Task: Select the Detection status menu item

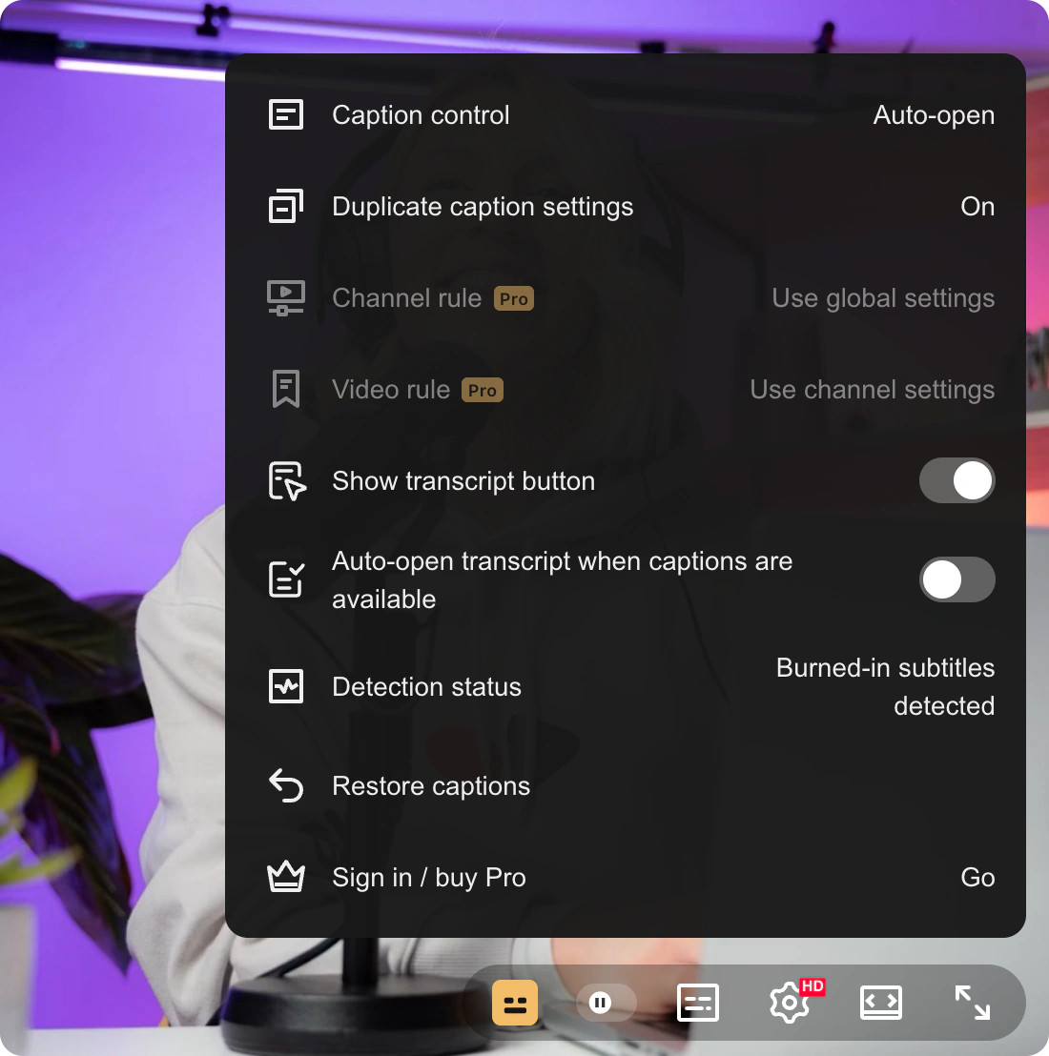Action: pos(626,686)
